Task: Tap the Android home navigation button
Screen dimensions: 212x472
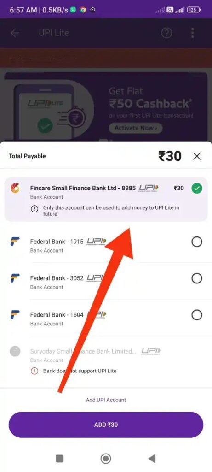Action: [106, 459]
